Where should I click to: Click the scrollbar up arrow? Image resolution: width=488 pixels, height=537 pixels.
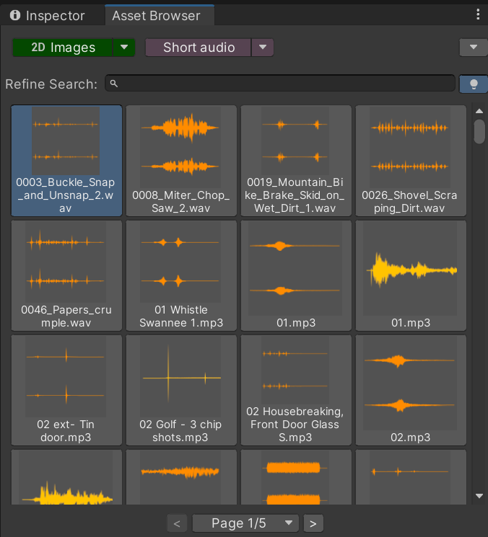coord(479,110)
